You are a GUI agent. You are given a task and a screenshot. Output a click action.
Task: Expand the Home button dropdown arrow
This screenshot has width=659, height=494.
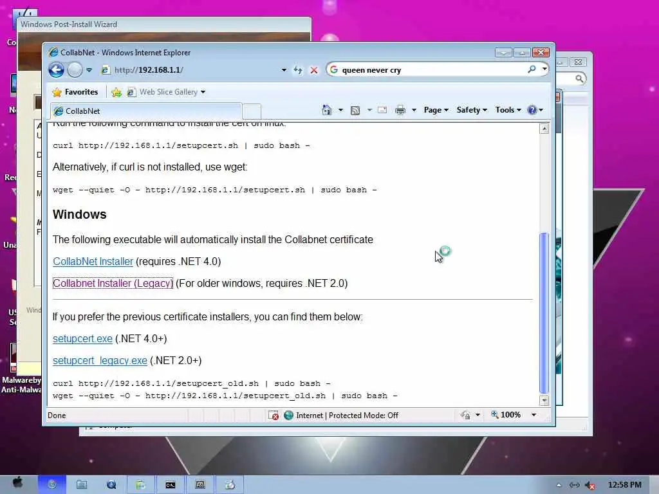click(x=341, y=110)
